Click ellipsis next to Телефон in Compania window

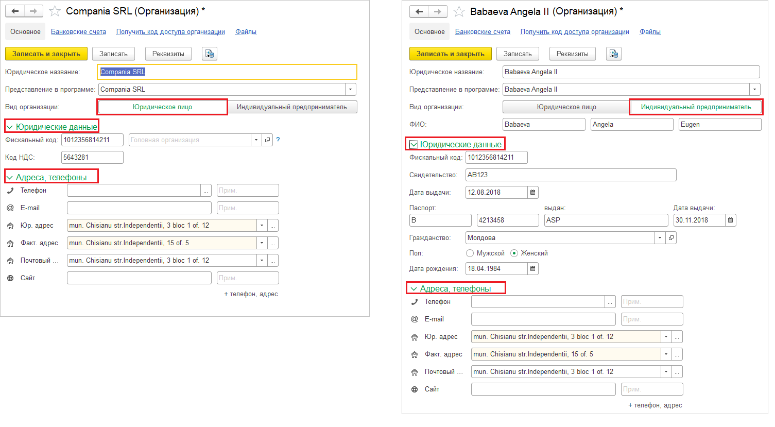206,191
